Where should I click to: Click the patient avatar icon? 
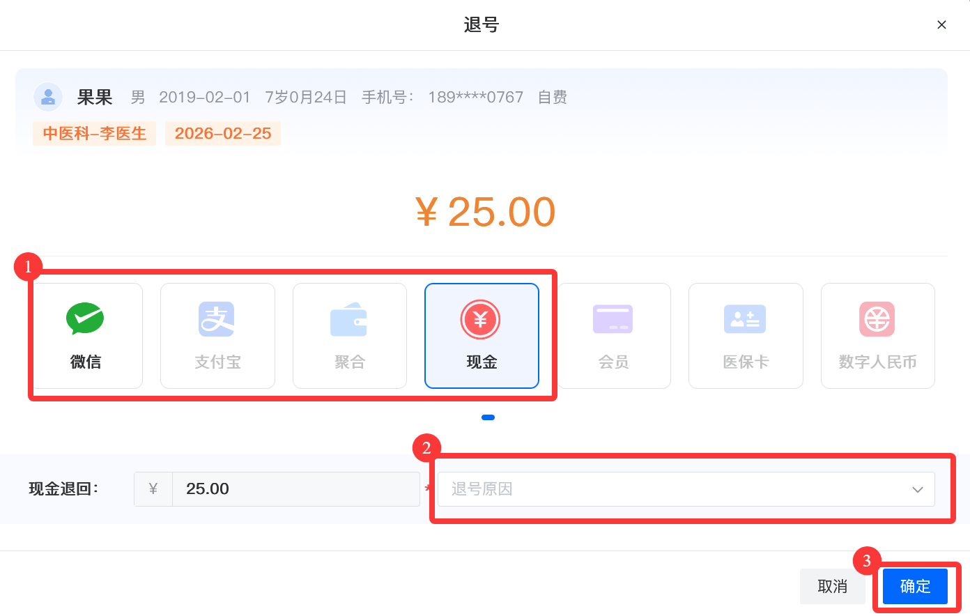pos(48,97)
